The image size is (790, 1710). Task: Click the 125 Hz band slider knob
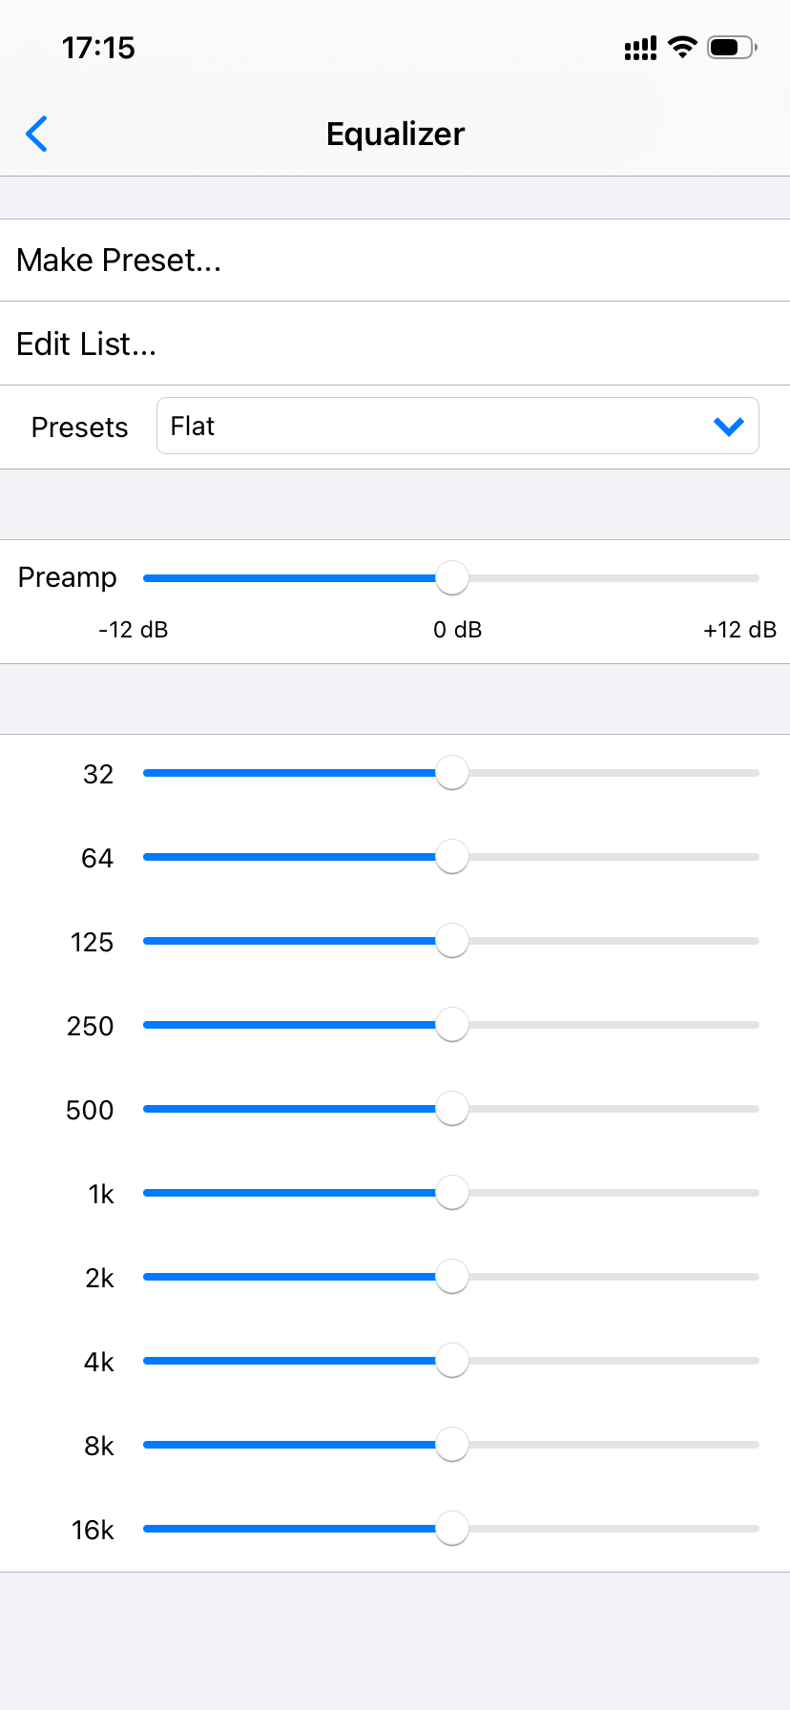(452, 941)
